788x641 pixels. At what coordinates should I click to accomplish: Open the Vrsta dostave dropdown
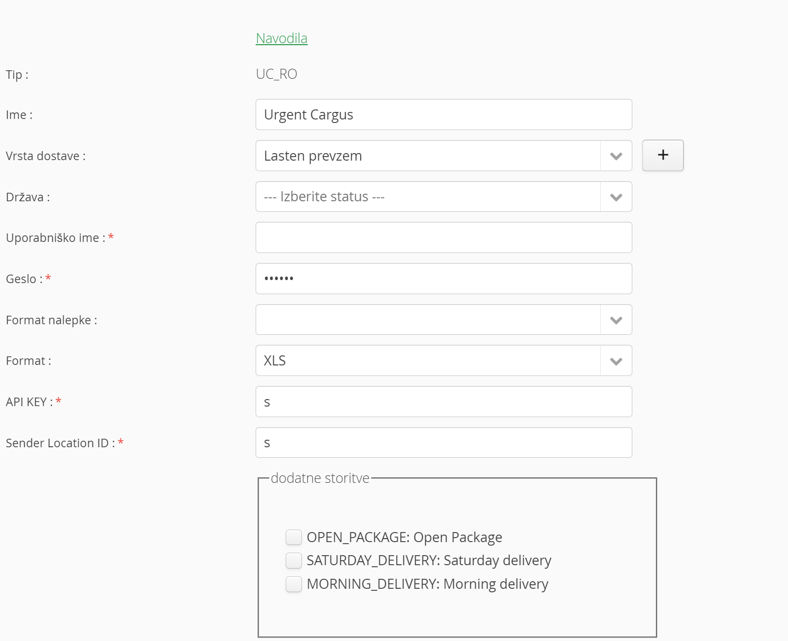(443, 156)
